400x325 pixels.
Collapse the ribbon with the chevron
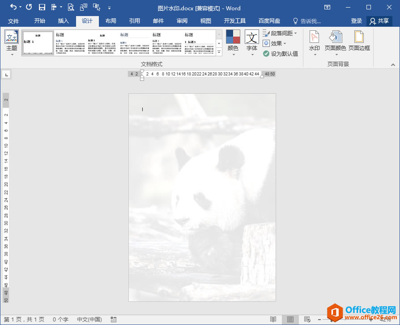point(393,65)
